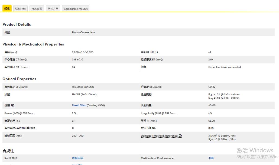279x165 pixels.
Task: Open the Fused Silica link
Action: (79, 105)
